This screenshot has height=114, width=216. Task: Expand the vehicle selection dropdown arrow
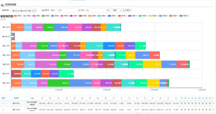35,11
